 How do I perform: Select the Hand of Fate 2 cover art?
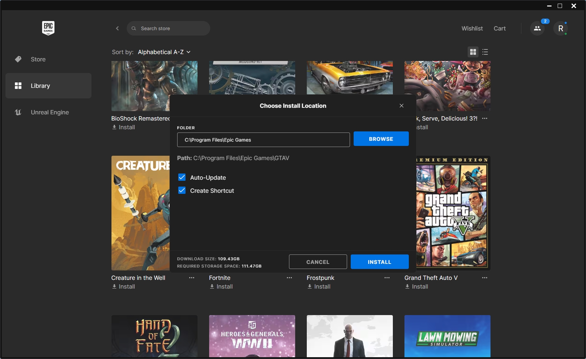pos(154,336)
